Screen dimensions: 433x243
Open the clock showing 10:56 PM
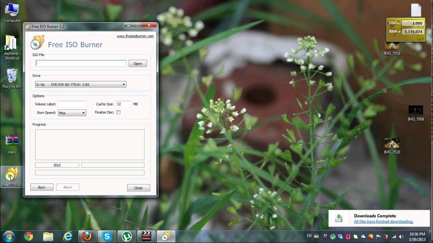417,237
